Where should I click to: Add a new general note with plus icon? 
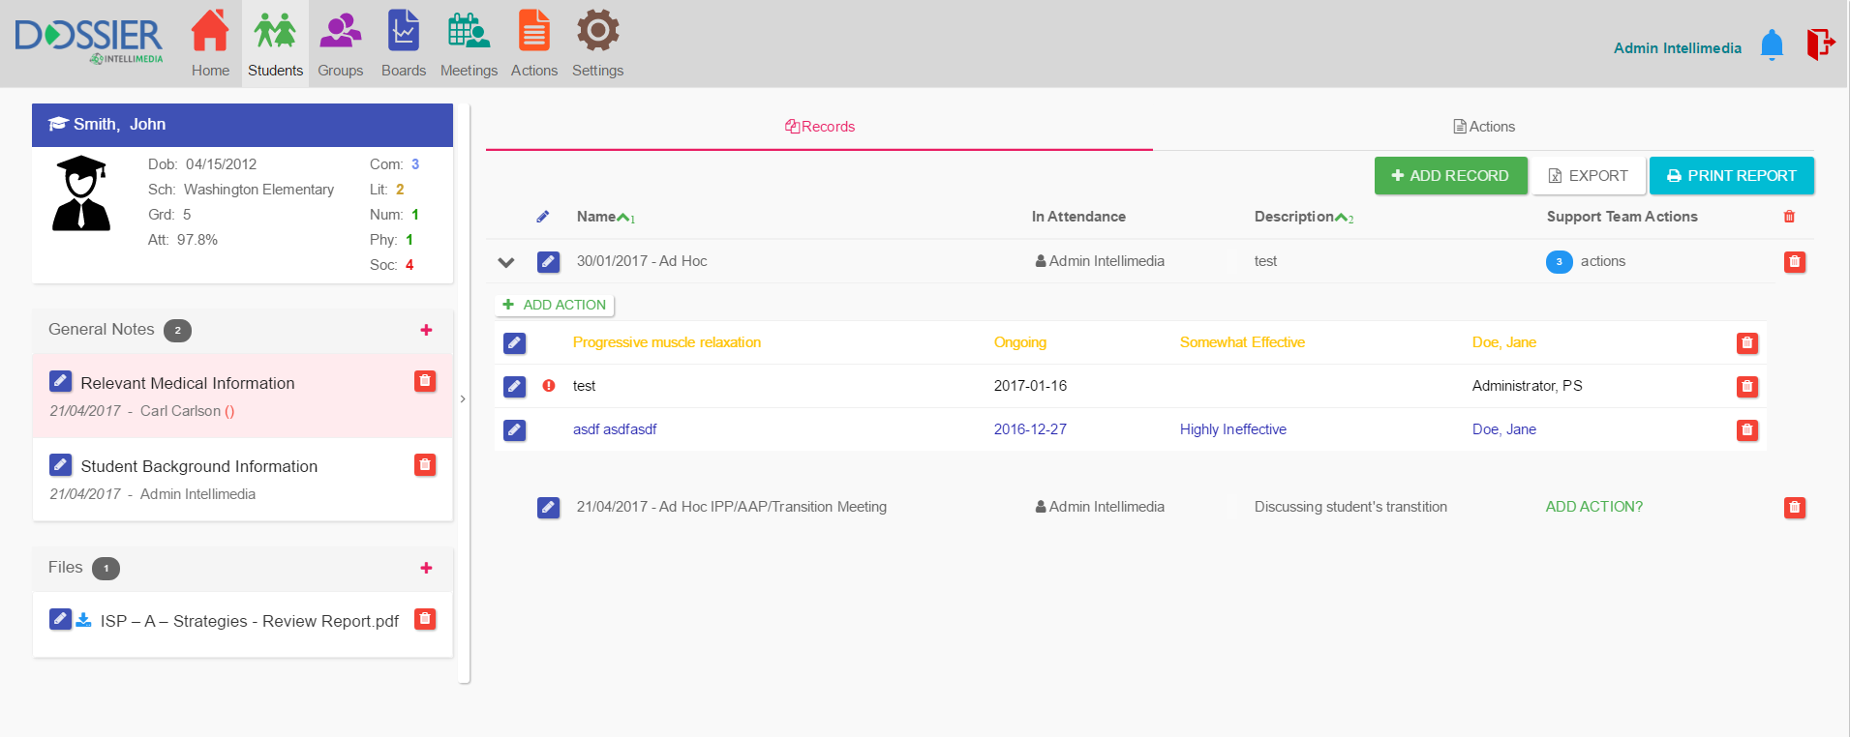click(426, 330)
